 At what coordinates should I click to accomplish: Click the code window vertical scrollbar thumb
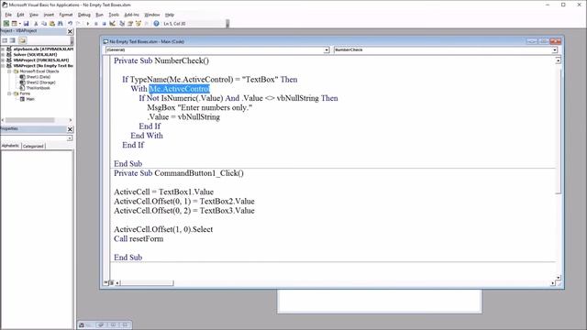tap(558, 131)
